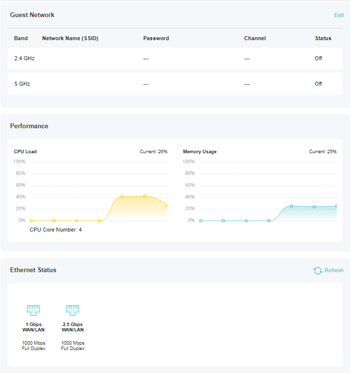Click the Off status for 5 GHz
351x373 pixels.
(318, 84)
